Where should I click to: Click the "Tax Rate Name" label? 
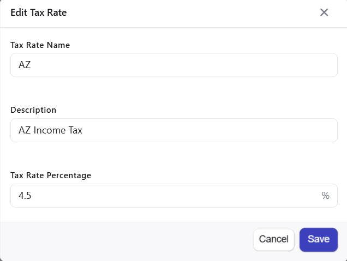pyautogui.click(x=40, y=45)
